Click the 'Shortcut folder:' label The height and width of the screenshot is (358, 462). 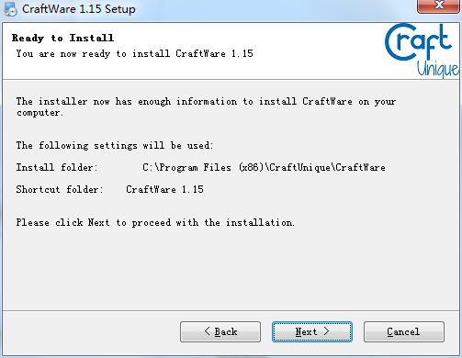pyautogui.click(x=60, y=189)
